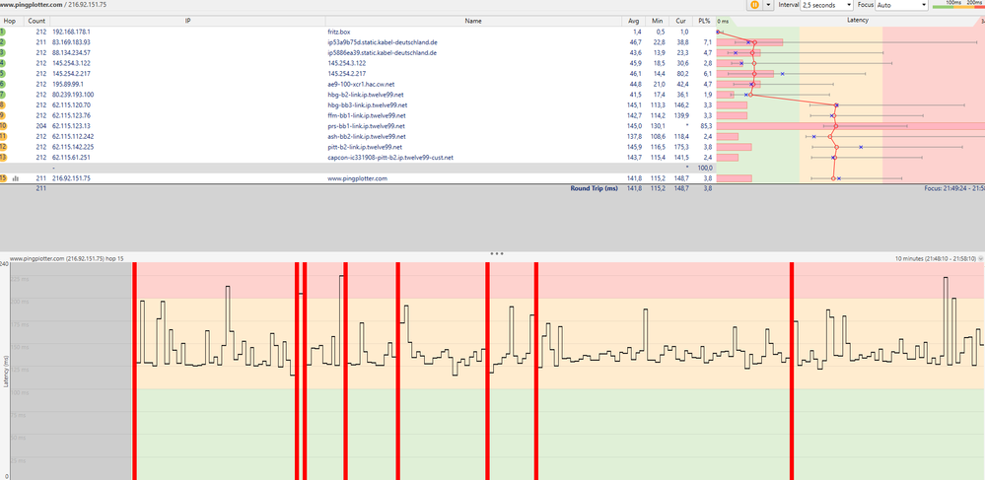The width and height of the screenshot is (985, 480).
Task: Click IP address 145.254.3.122 in IP column
Action: pyautogui.click(x=73, y=63)
